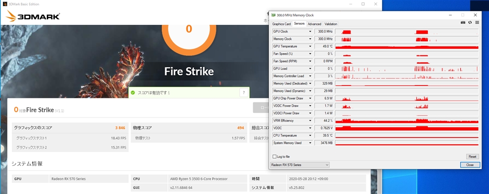Open Memory Clock sensor dropdown
Screen dimensions: 489x194
[310, 39]
